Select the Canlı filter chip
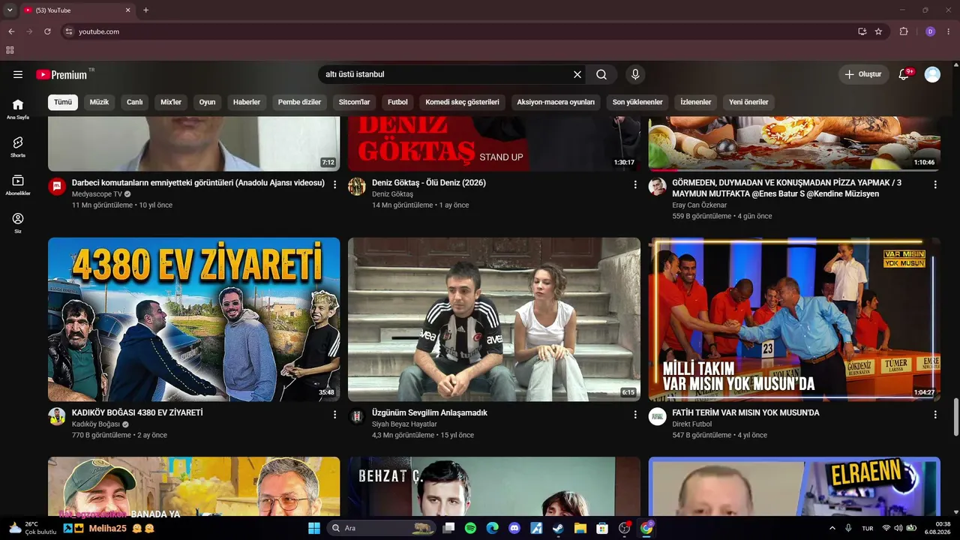 (135, 102)
